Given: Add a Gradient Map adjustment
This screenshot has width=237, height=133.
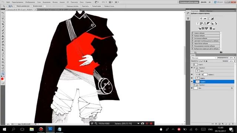Looking at the screenshot, I should 210,28.
